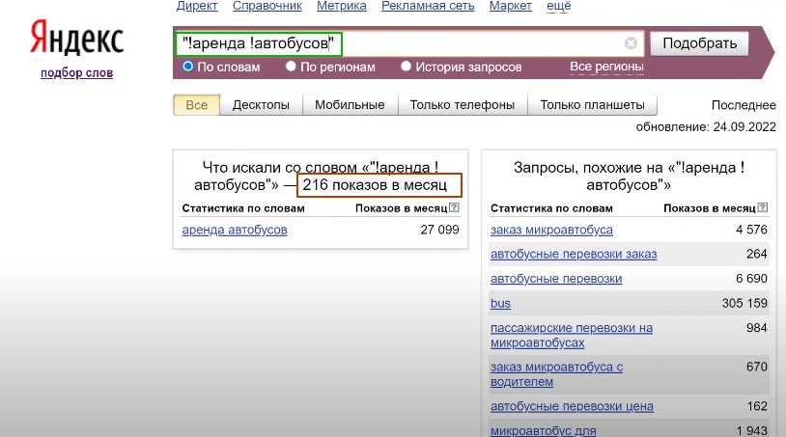This screenshot has height=437, width=786.
Task: Click the '4 576' impressions value
Action: [x=751, y=230]
